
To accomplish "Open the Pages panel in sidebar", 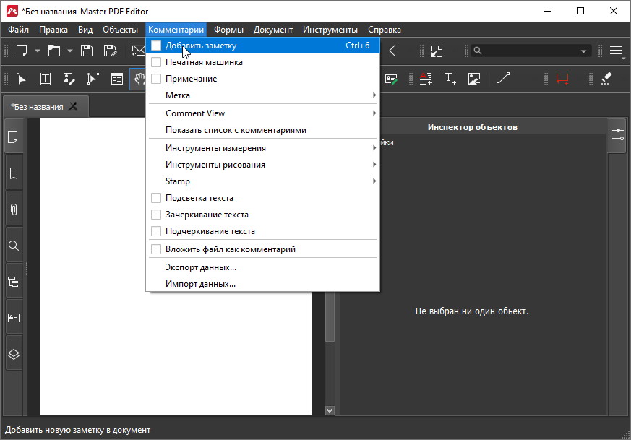I will (14, 137).
